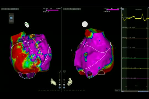This screenshot has width=149, height=99.
Task: Open the left viewer map selection dropdown
Action: pyautogui.click(x=10, y=9)
